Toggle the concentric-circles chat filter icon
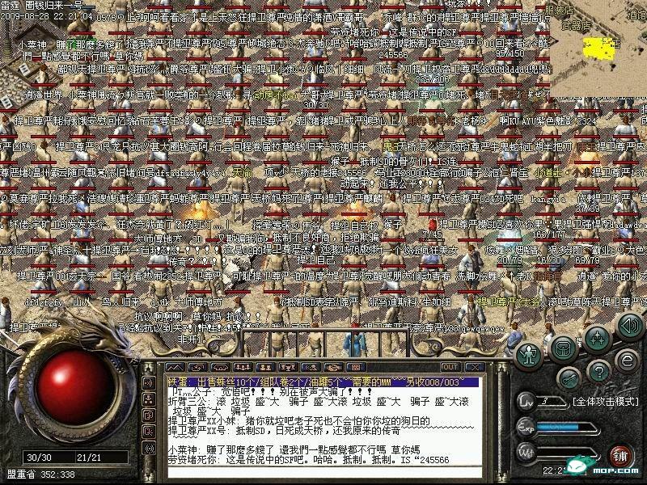This screenshot has width=647, height=485. [150, 448]
